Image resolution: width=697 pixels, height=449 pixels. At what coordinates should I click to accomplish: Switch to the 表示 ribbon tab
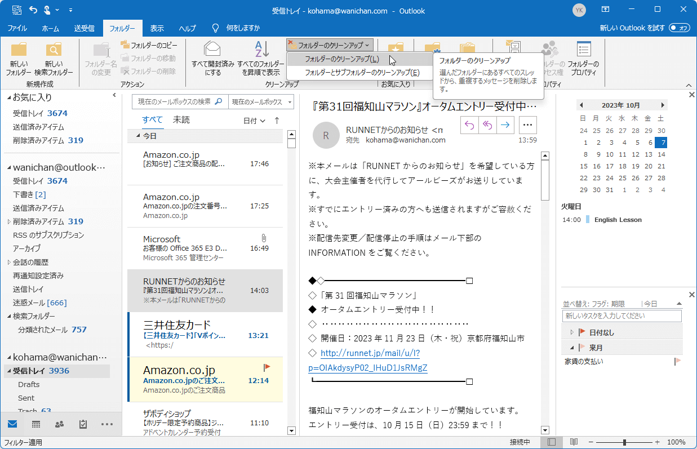tap(156, 26)
